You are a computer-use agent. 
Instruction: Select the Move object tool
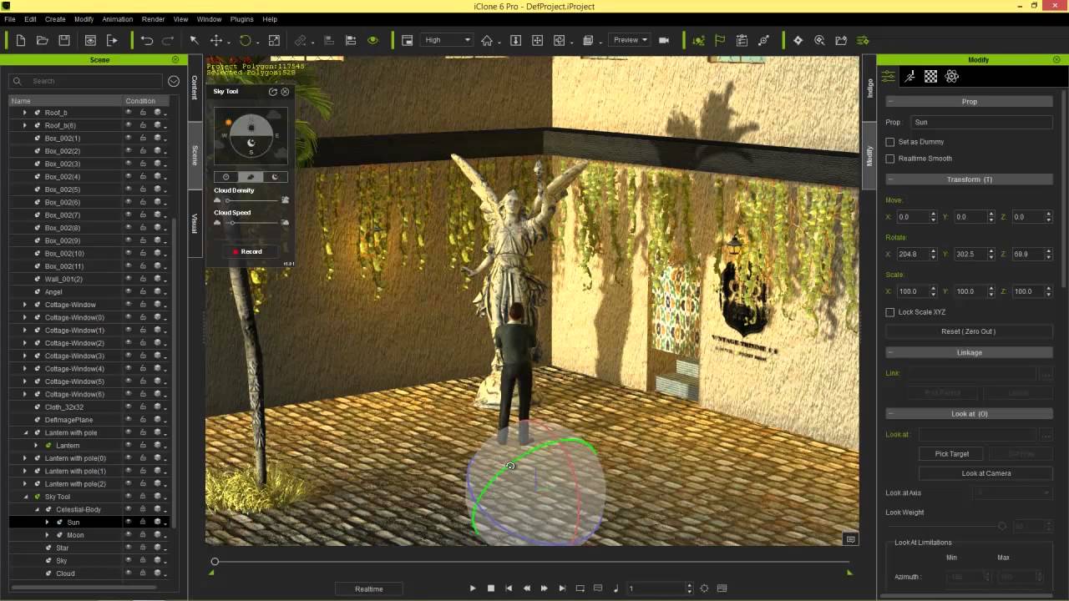click(x=216, y=40)
